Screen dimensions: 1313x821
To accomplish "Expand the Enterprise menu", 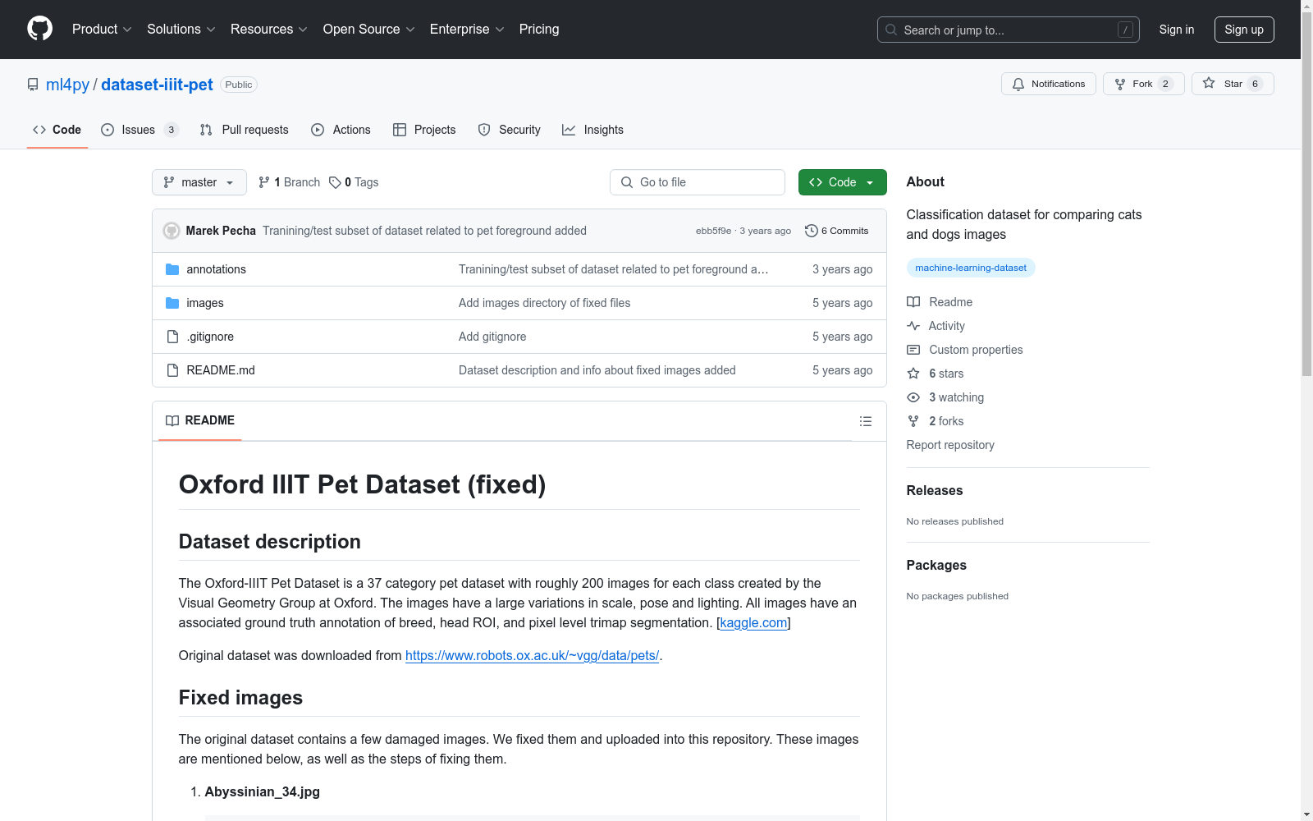I will pyautogui.click(x=467, y=30).
